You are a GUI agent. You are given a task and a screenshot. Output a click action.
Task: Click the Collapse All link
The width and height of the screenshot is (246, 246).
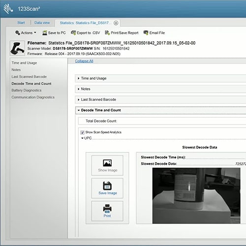coord(84,61)
